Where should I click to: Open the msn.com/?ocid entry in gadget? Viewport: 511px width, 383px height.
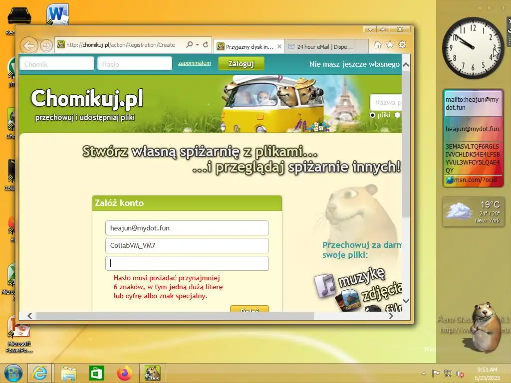point(473,180)
